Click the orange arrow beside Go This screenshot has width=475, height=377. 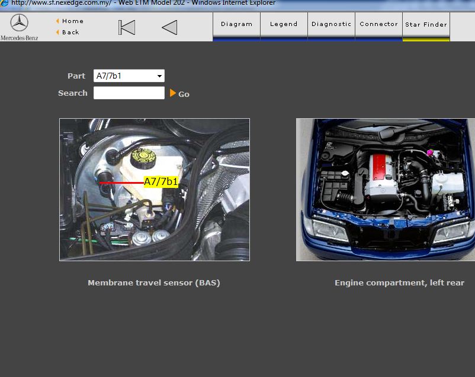[x=173, y=93]
